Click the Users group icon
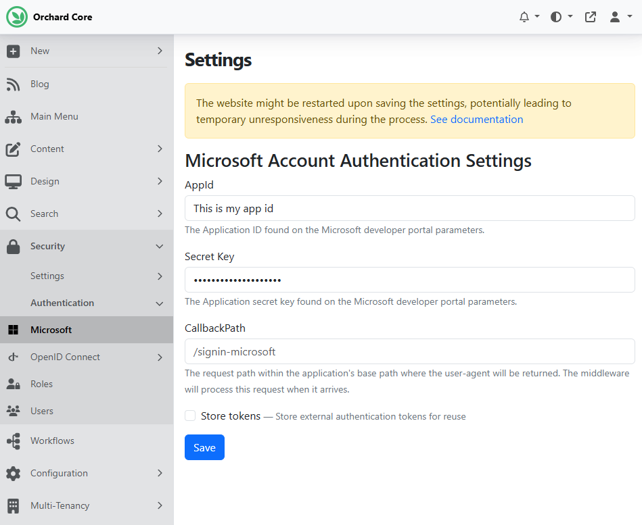The width and height of the screenshot is (642, 525). pos(13,411)
